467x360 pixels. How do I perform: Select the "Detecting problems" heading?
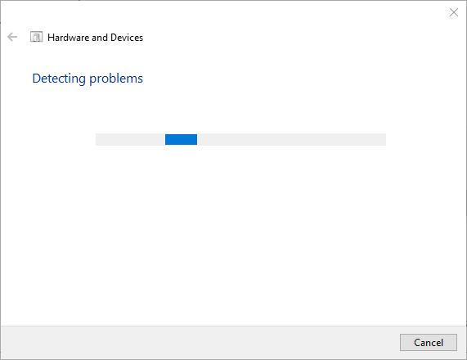coord(88,79)
